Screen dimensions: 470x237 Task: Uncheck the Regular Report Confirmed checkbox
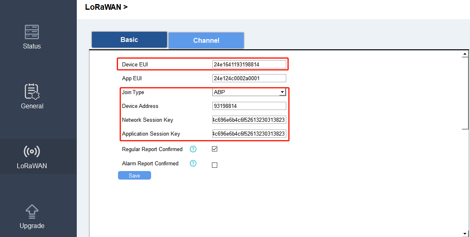pos(215,149)
